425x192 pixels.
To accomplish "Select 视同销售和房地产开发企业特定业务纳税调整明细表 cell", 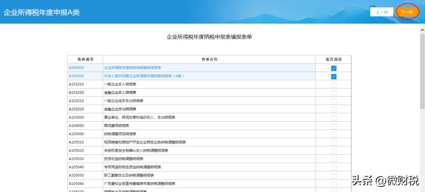I will click(x=209, y=142).
